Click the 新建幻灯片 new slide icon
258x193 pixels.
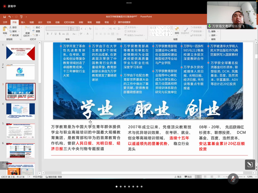click(27, 29)
